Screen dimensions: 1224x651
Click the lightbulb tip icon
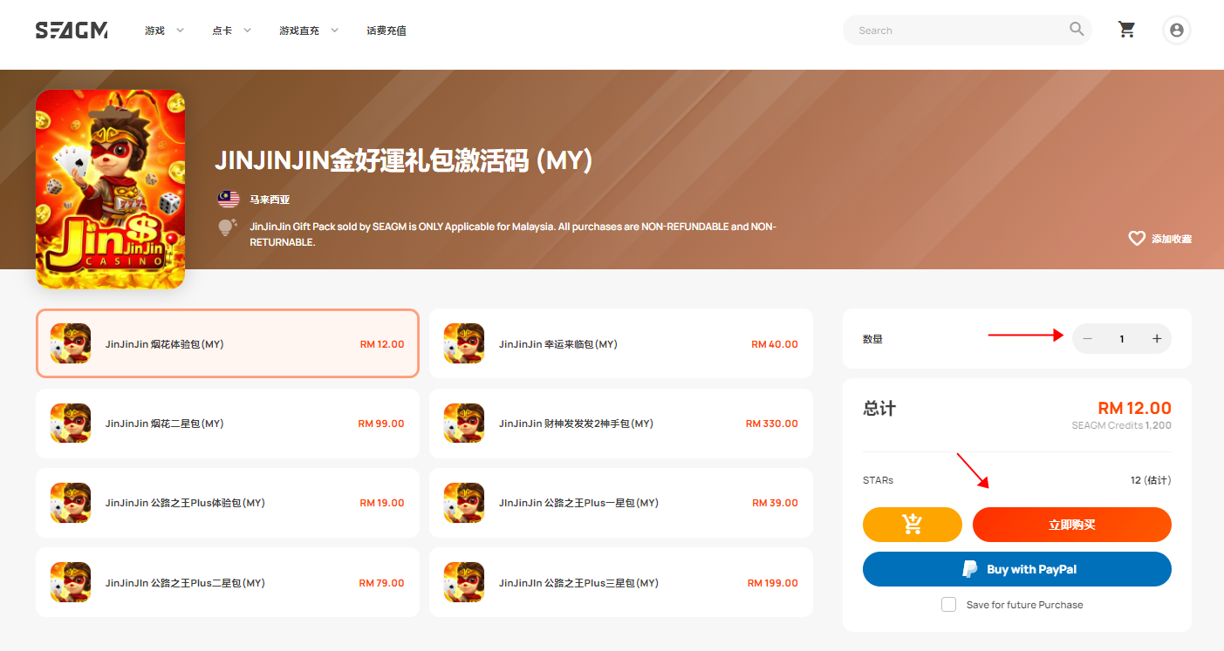pos(227,228)
